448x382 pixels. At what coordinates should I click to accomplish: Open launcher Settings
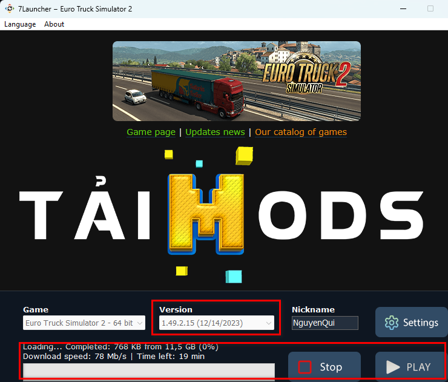412,322
